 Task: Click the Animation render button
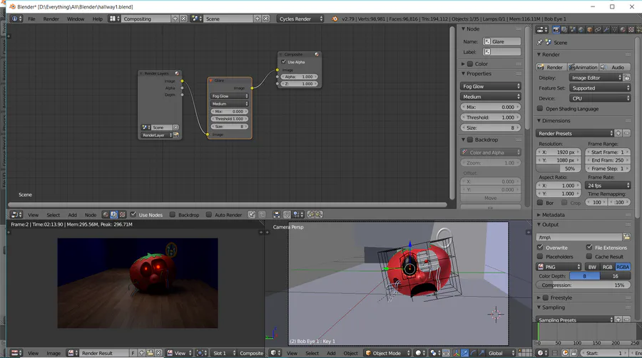click(583, 67)
